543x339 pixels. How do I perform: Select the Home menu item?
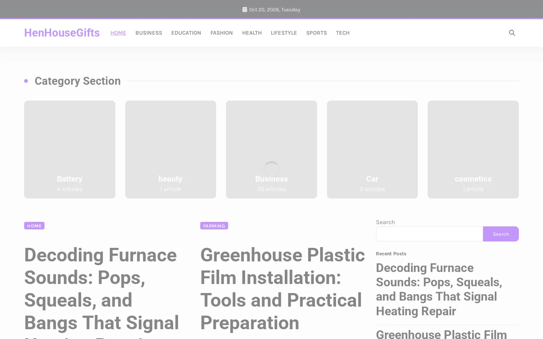pyautogui.click(x=118, y=33)
